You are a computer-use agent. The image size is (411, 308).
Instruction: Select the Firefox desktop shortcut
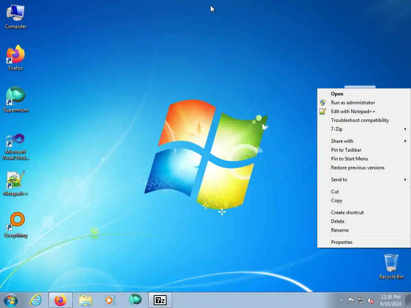16,58
